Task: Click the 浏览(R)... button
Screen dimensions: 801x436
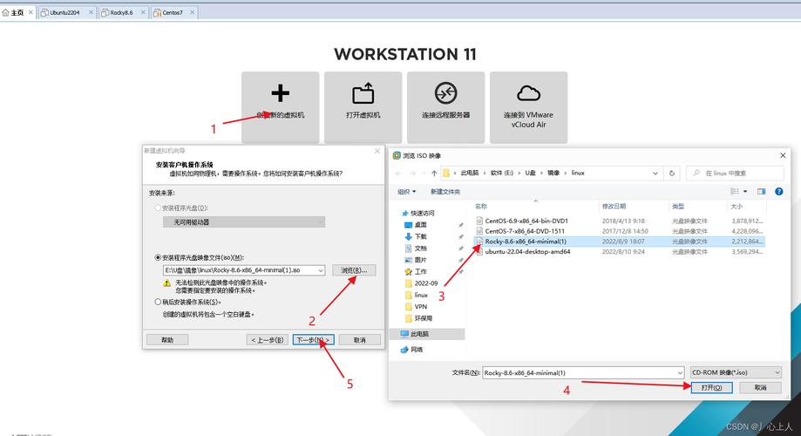Action: 354,270
